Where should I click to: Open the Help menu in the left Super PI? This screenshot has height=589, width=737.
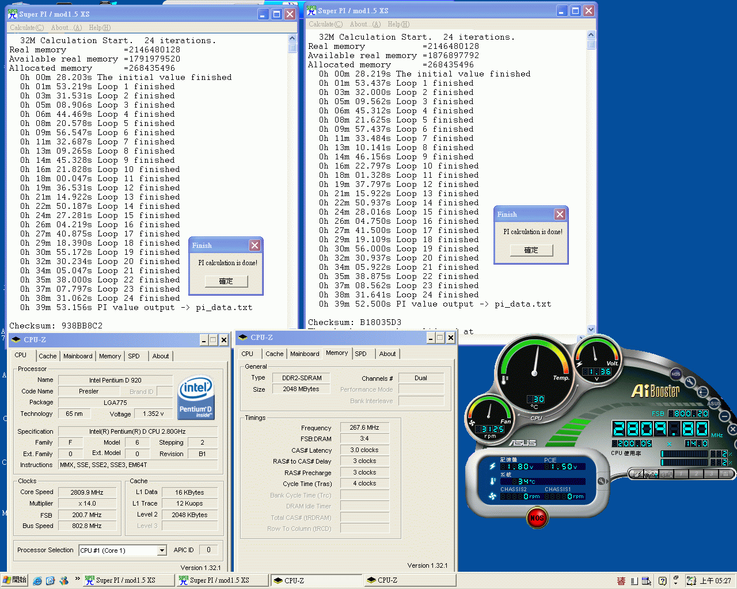tap(100, 28)
